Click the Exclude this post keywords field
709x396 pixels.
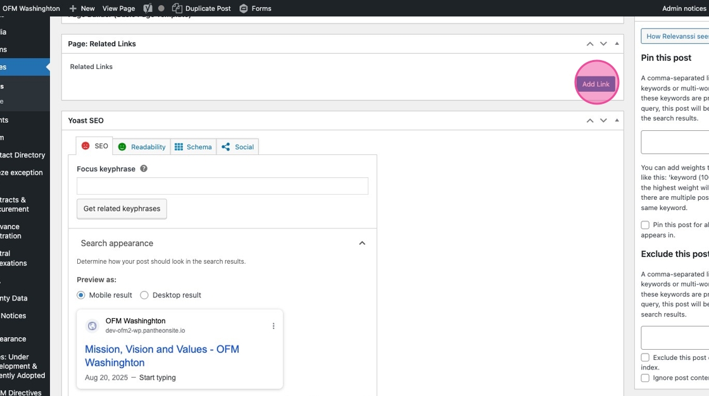coord(675,337)
